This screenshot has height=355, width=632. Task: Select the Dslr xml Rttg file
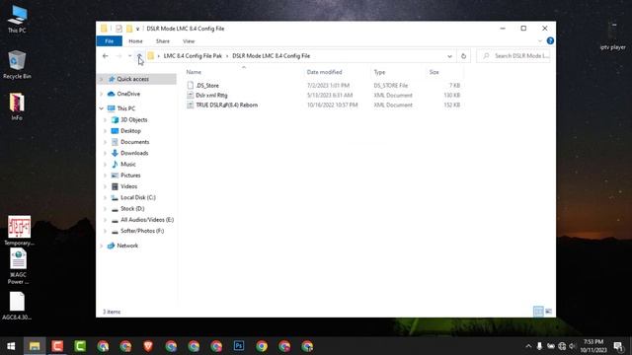pos(211,96)
